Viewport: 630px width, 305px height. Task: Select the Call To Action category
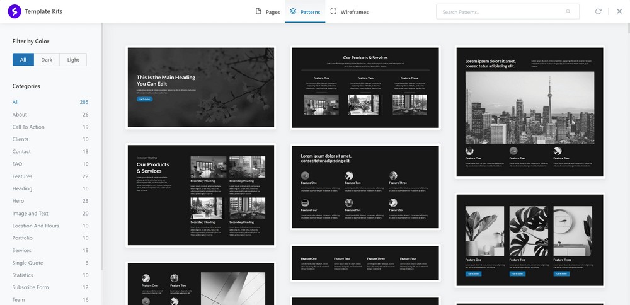point(28,127)
